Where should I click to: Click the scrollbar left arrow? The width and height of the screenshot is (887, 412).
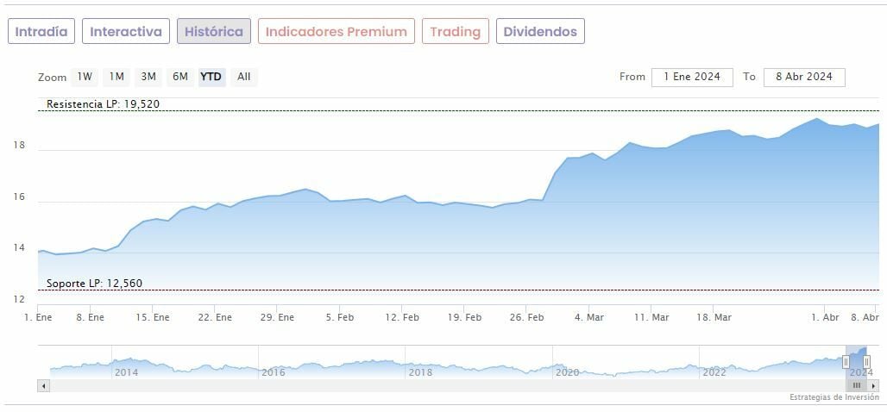42,385
